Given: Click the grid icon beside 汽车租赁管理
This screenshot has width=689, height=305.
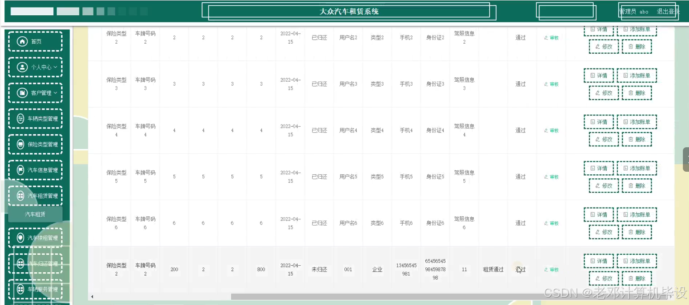Looking at the screenshot, I should 20,196.
